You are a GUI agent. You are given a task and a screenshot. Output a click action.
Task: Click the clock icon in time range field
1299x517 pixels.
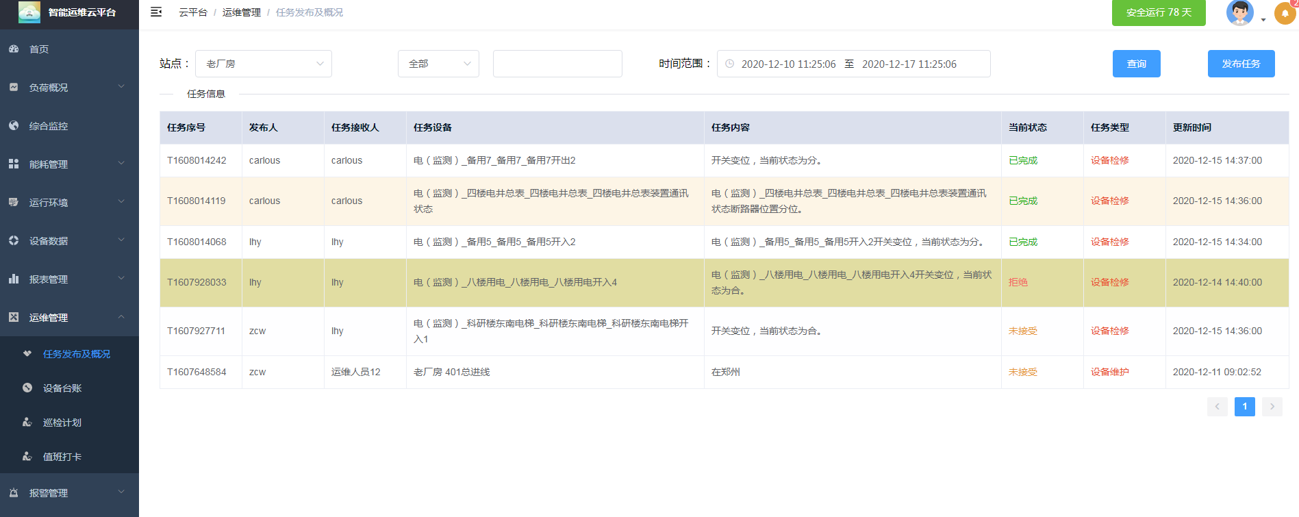tap(730, 64)
